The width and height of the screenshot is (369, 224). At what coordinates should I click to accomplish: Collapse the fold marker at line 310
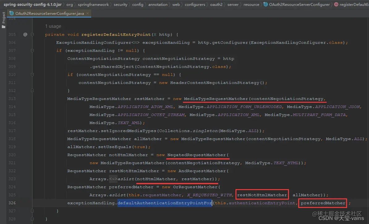[32, 74]
